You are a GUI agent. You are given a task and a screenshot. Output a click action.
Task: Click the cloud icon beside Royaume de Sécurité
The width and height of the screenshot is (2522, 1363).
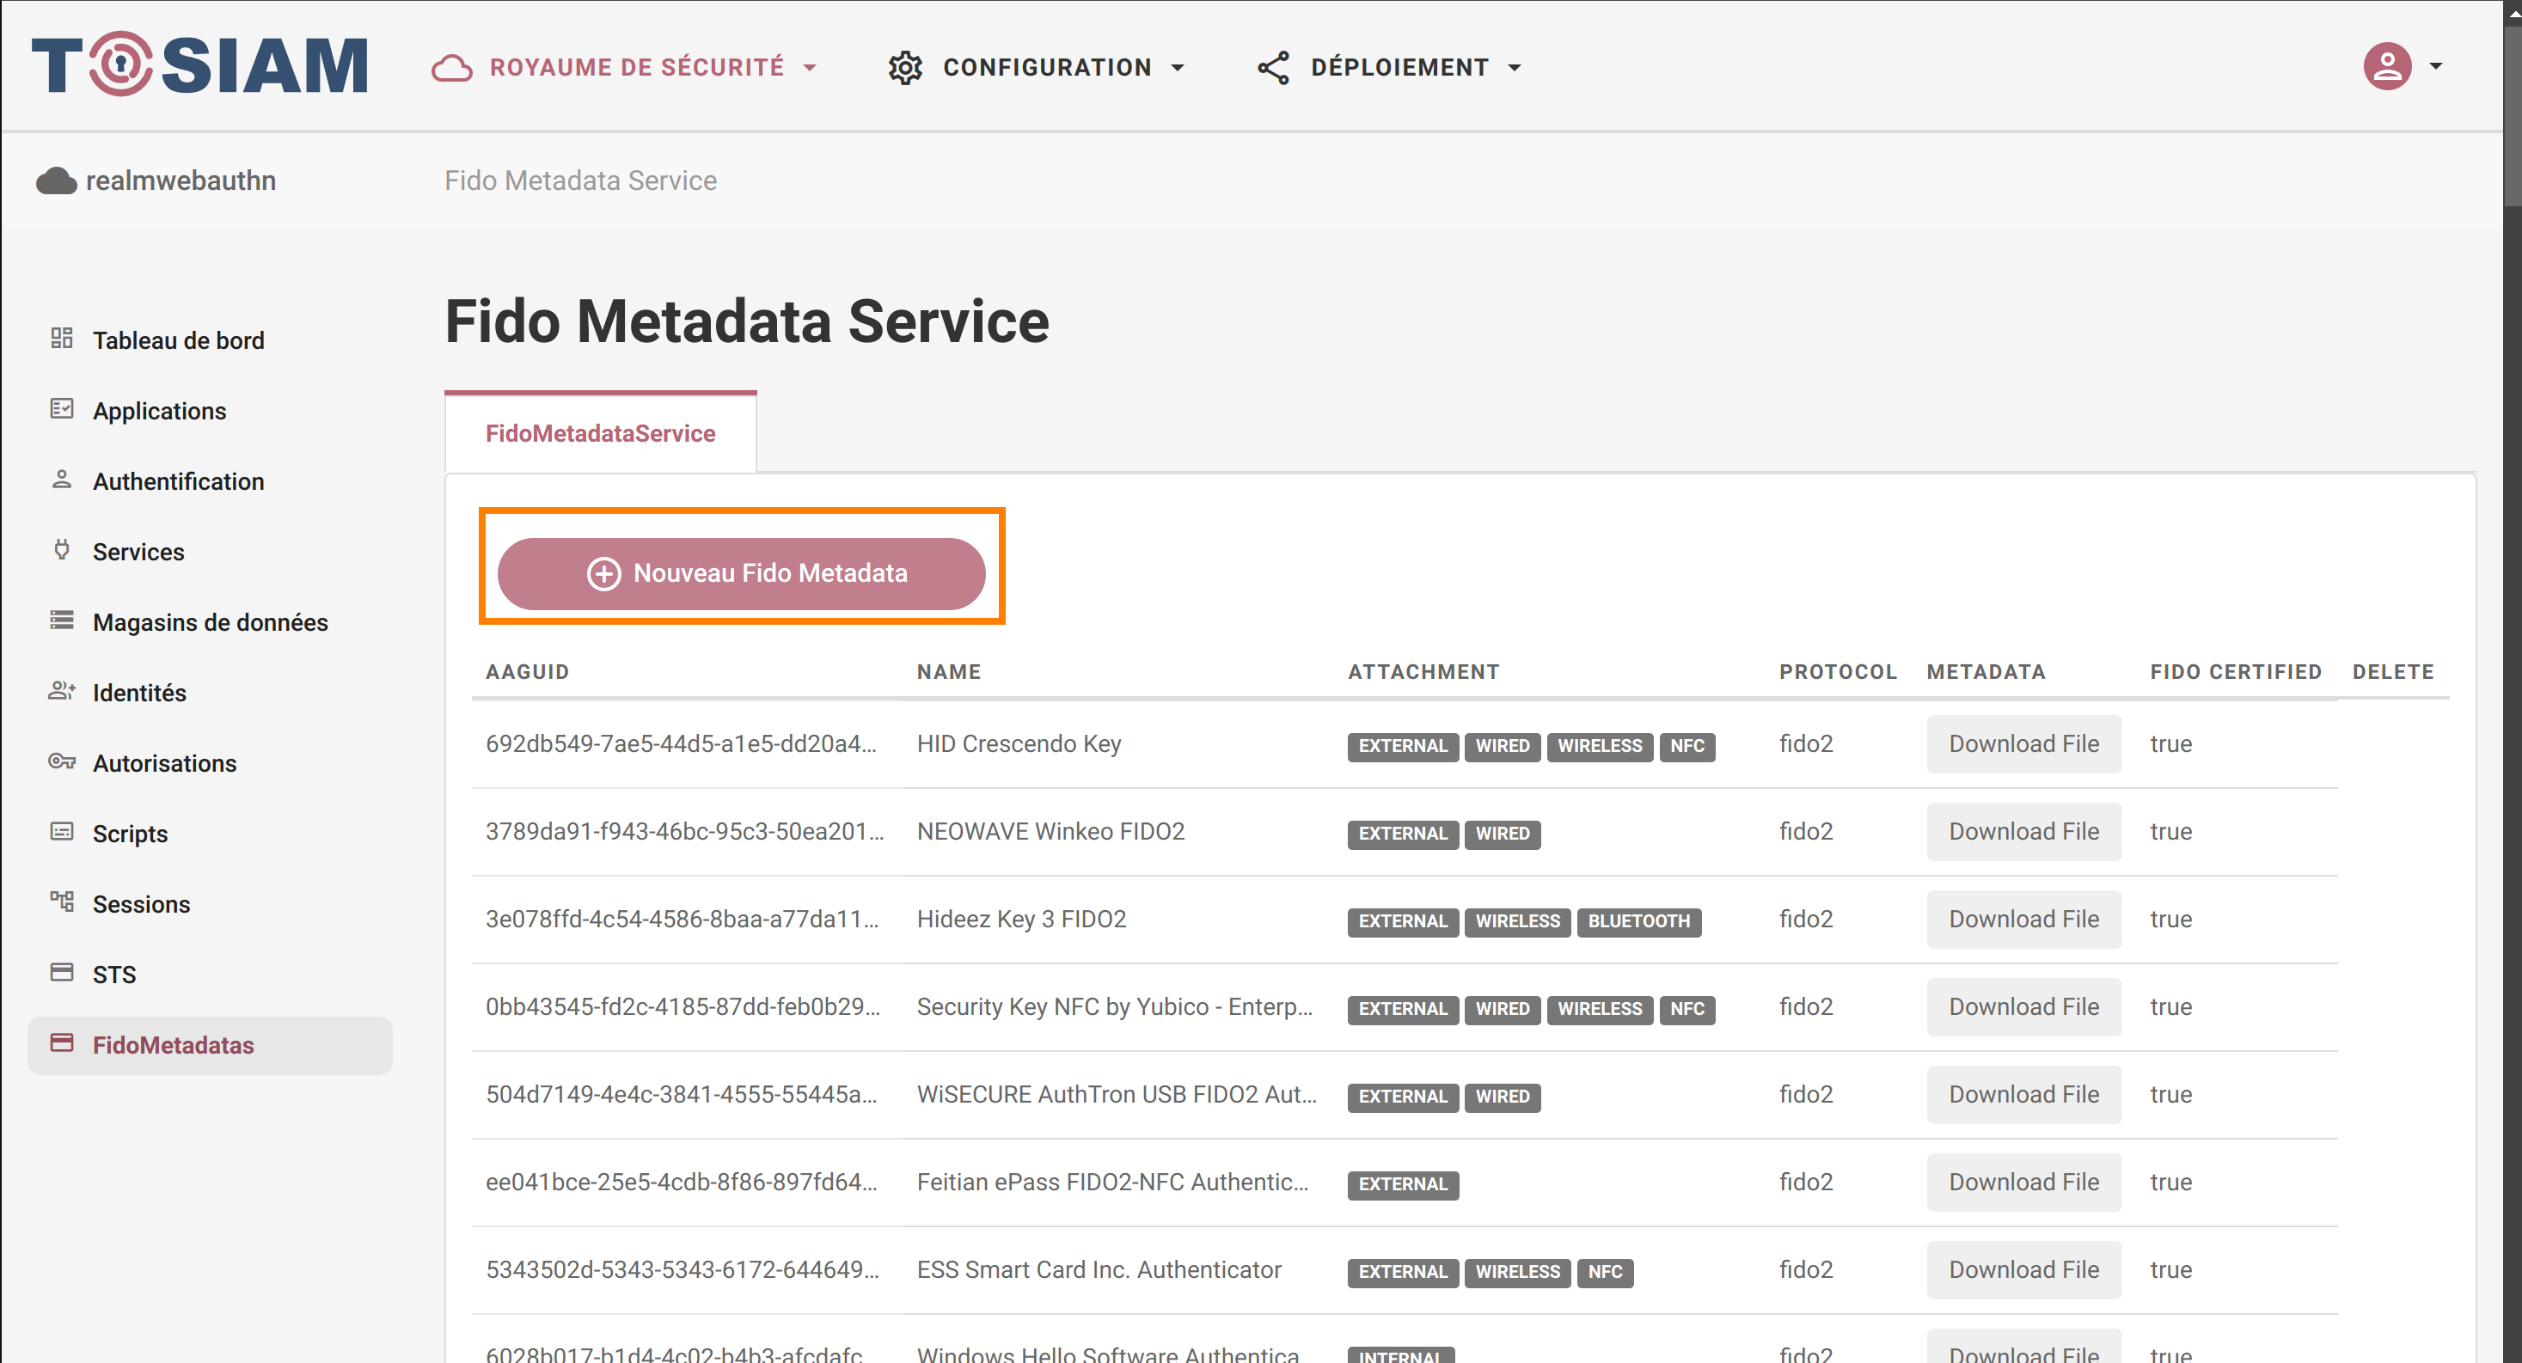[x=452, y=68]
